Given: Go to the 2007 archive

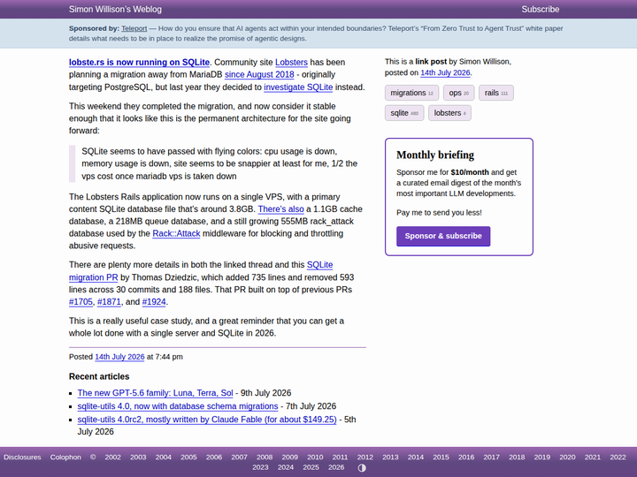Looking at the screenshot, I should coord(239,458).
